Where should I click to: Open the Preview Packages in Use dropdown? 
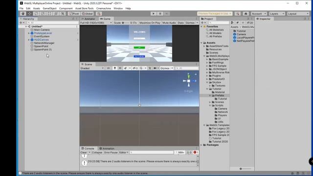click(x=215, y=14)
